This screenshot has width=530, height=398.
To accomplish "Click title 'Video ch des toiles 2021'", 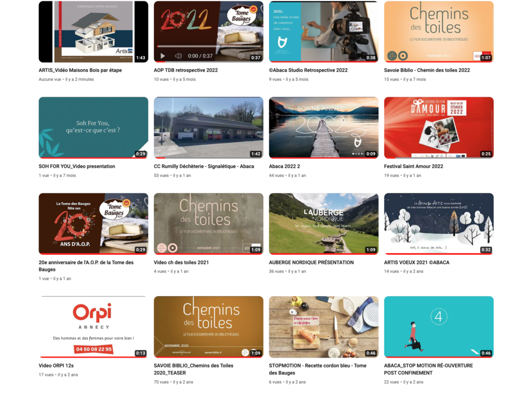I will click(181, 263).
